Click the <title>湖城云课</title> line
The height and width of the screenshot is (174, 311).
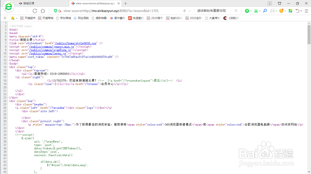point(27,40)
